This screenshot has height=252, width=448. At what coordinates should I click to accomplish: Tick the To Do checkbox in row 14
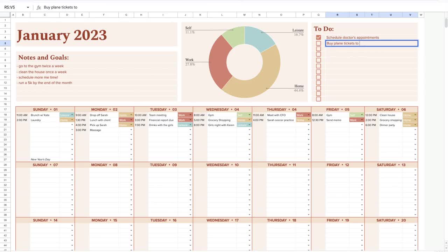pyautogui.click(x=318, y=93)
